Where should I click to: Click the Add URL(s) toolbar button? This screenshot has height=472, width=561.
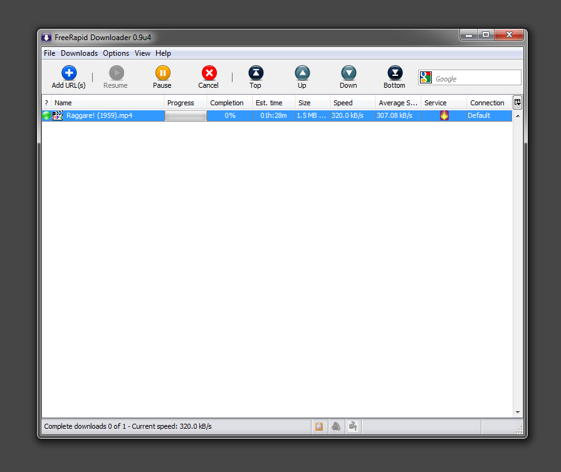pyautogui.click(x=69, y=77)
